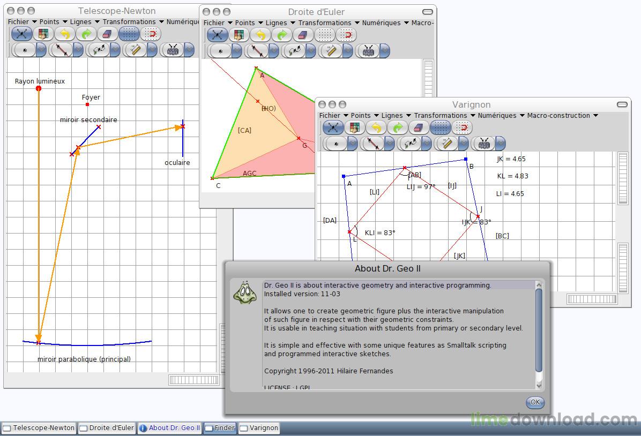Open the Fichier menu in Varignon window
Viewport: 641px width, 436px height.
333,116
